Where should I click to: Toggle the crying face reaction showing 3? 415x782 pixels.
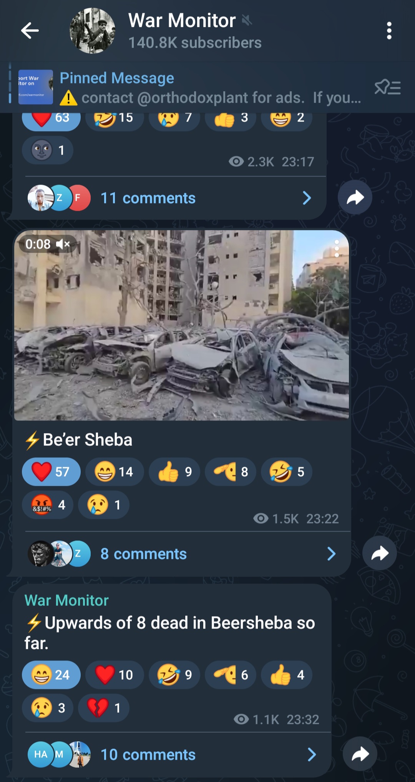[x=47, y=708]
